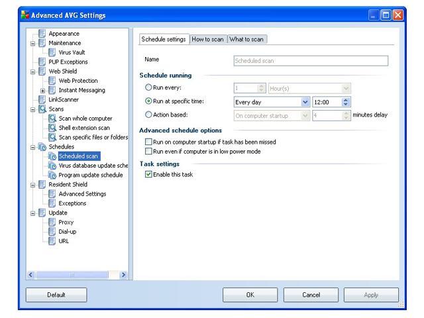The image size is (424, 318).
Task: Click the Web Shield page icon
Action: [42, 72]
